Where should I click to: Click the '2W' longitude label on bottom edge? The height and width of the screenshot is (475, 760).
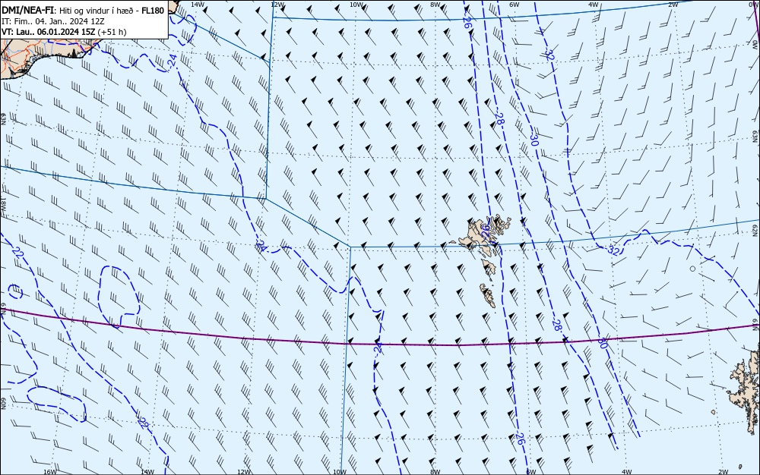724,472
